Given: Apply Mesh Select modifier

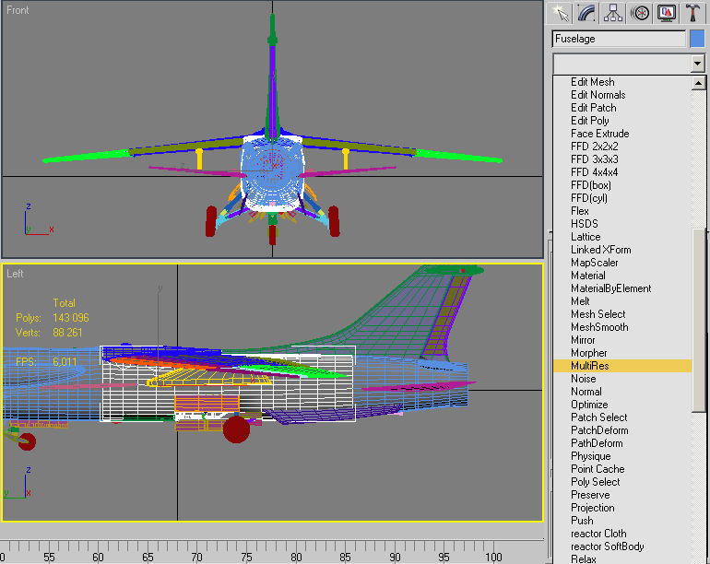Looking at the screenshot, I should point(598,314).
